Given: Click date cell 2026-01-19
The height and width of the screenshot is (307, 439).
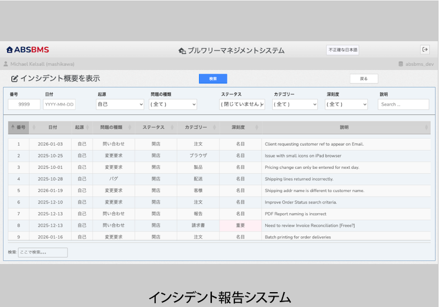Looking at the screenshot, I should pos(50,190).
